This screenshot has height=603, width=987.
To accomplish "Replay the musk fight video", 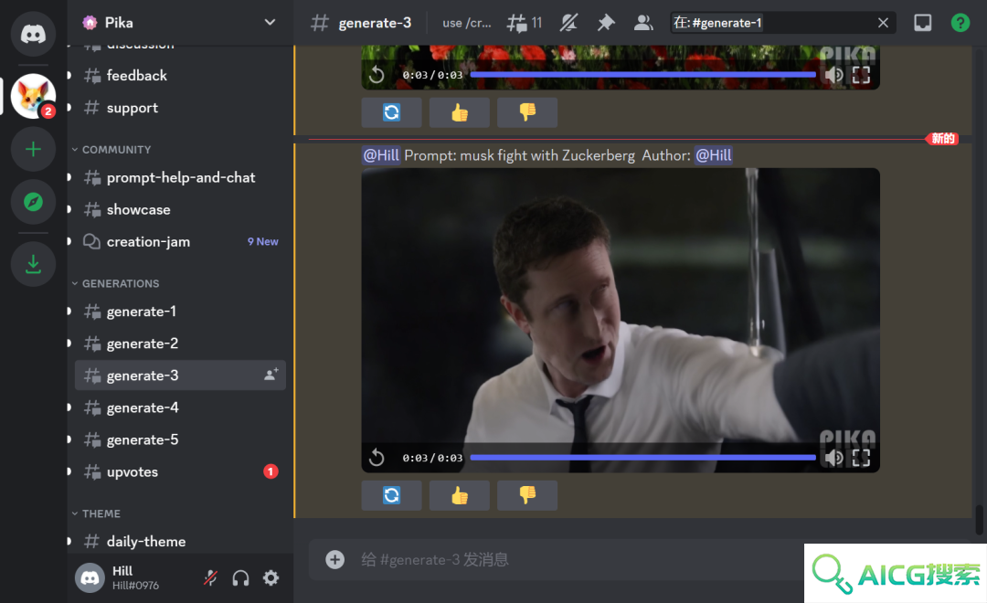I will [377, 458].
